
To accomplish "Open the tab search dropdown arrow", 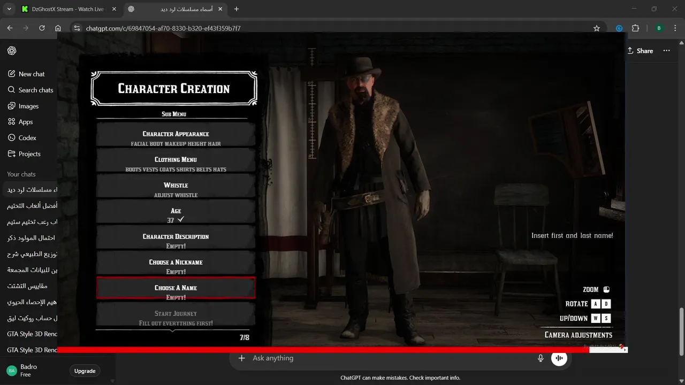I will click(x=9, y=9).
